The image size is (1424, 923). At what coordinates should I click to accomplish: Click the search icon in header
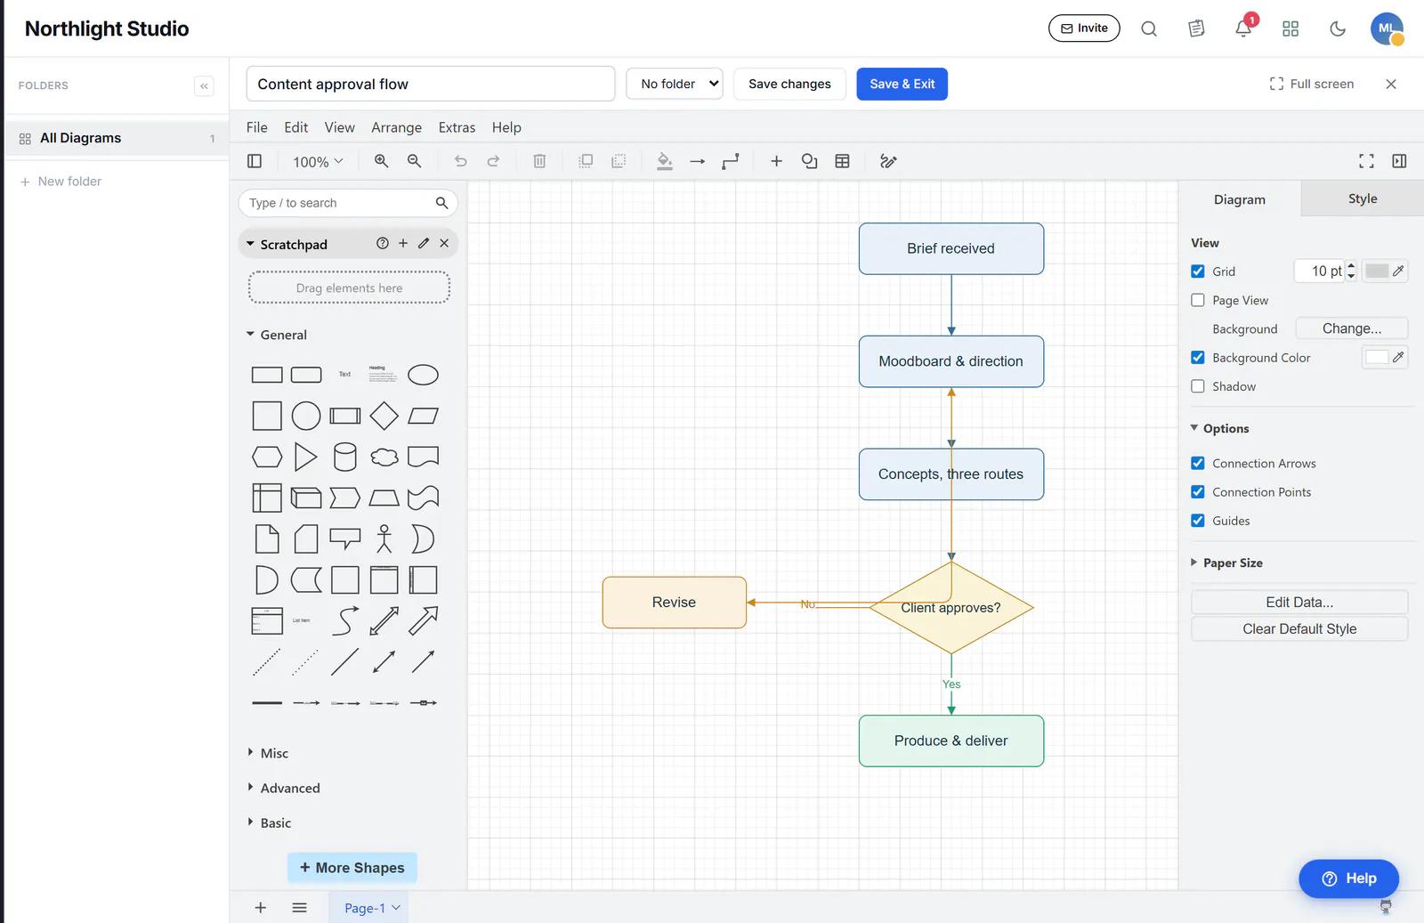[1149, 28]
